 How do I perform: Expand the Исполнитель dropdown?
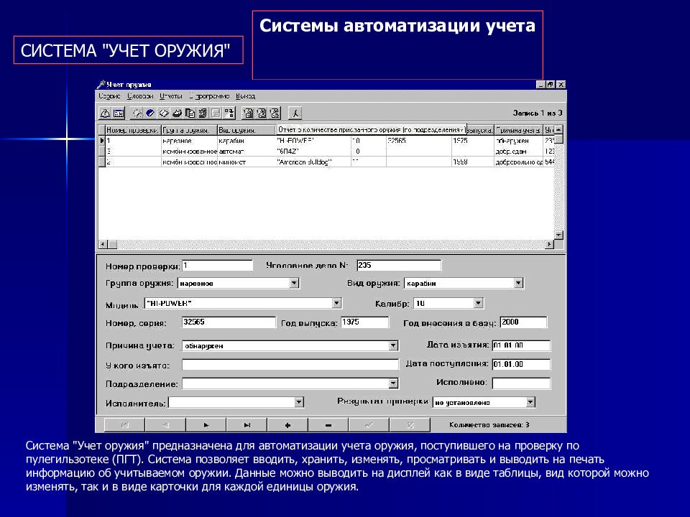click(x=299, y=402)
